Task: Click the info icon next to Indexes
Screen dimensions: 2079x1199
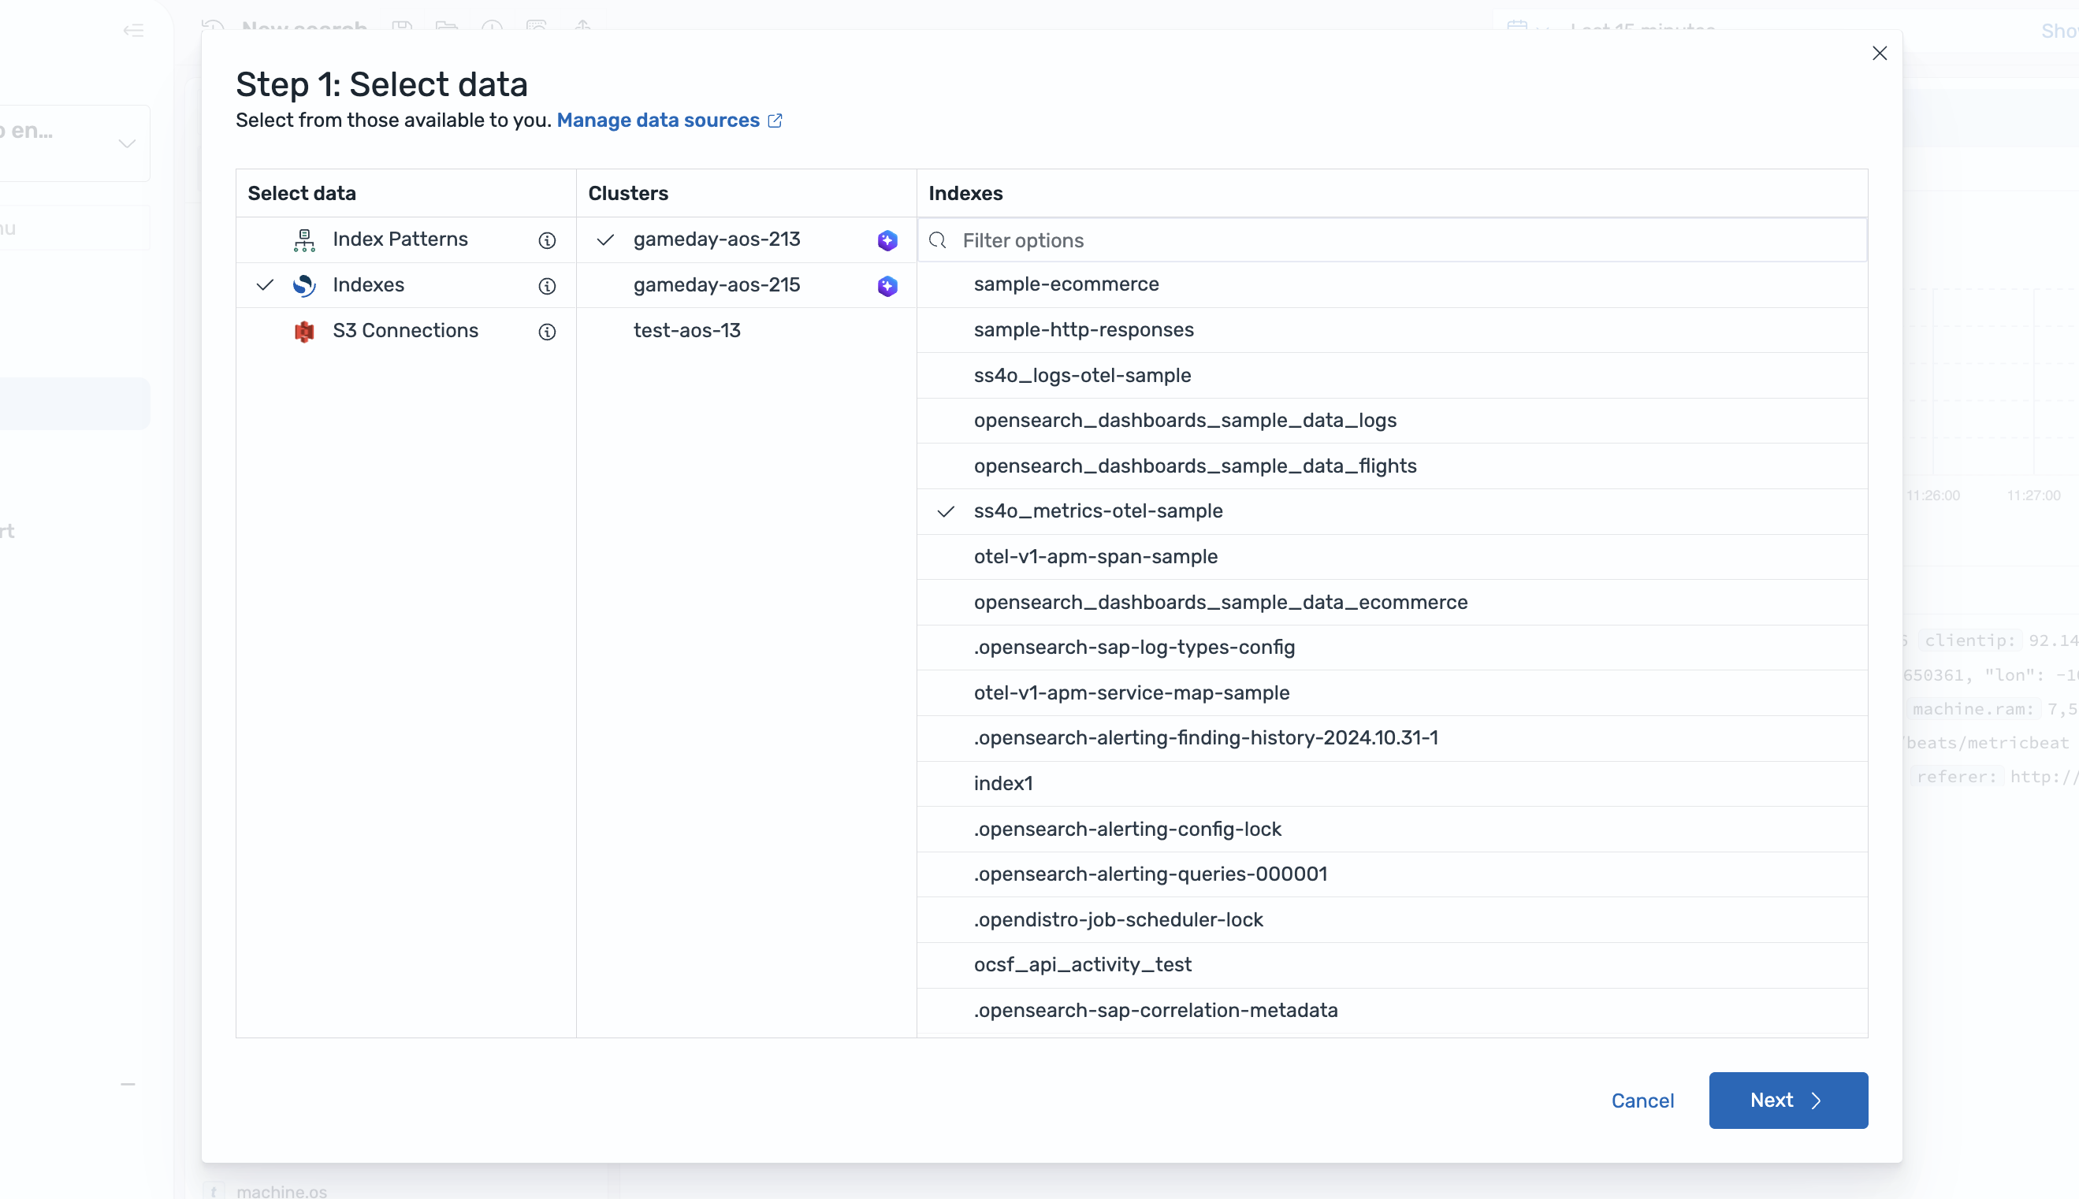Action: [x=547, y=286]
